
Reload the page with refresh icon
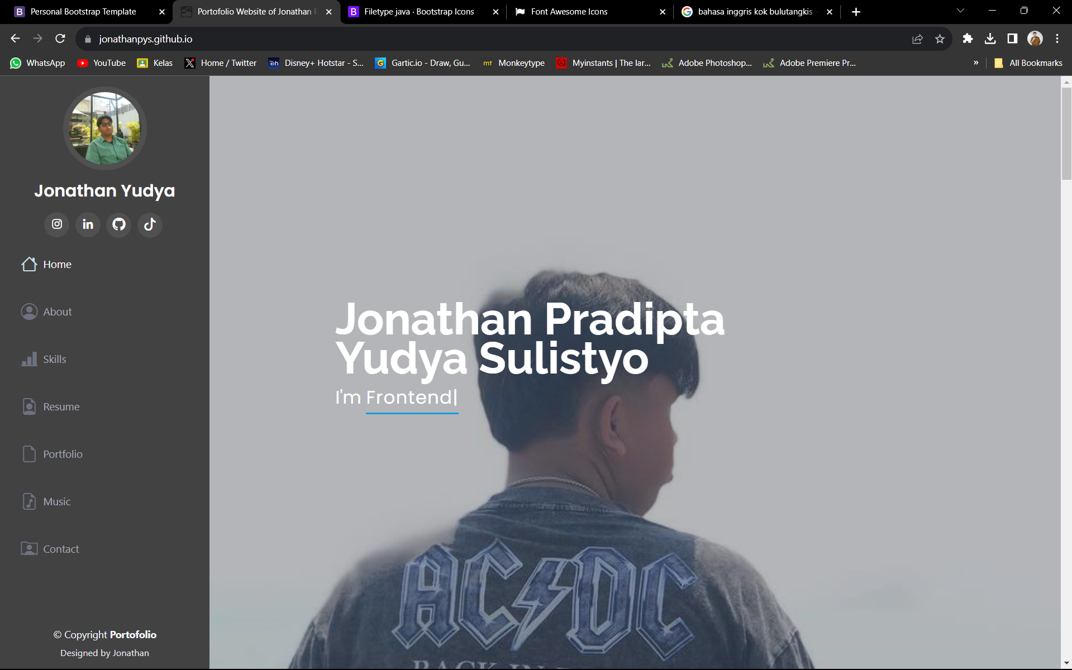(x=60, y=39)
